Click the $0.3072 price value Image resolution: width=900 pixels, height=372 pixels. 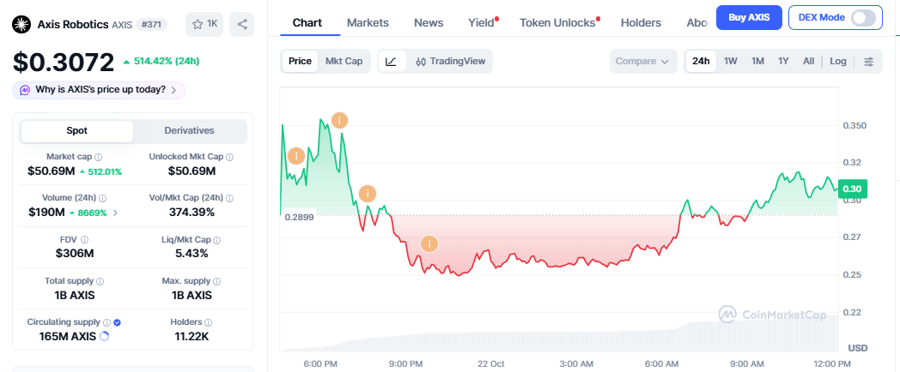pos(64,62)
